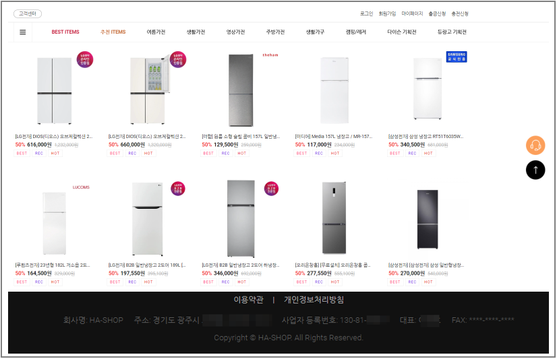This screenshot has height=359, width=557.
Task: Click the theham brand logo
Action: (270, 55)
